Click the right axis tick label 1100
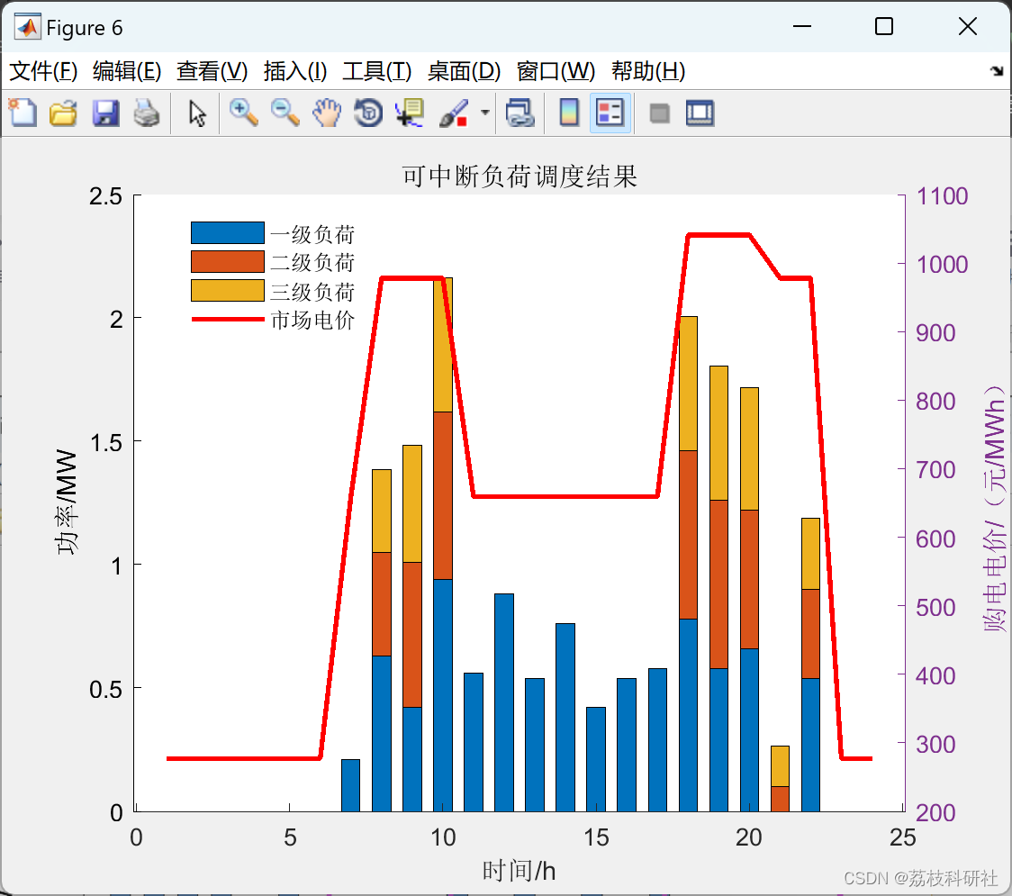Image resolution: width=1012 pixels, height=896 pixels. coord(942,196)
